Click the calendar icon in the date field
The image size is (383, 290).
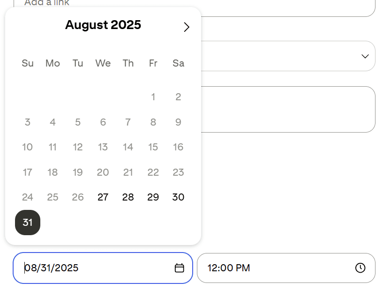click(180, 268)
